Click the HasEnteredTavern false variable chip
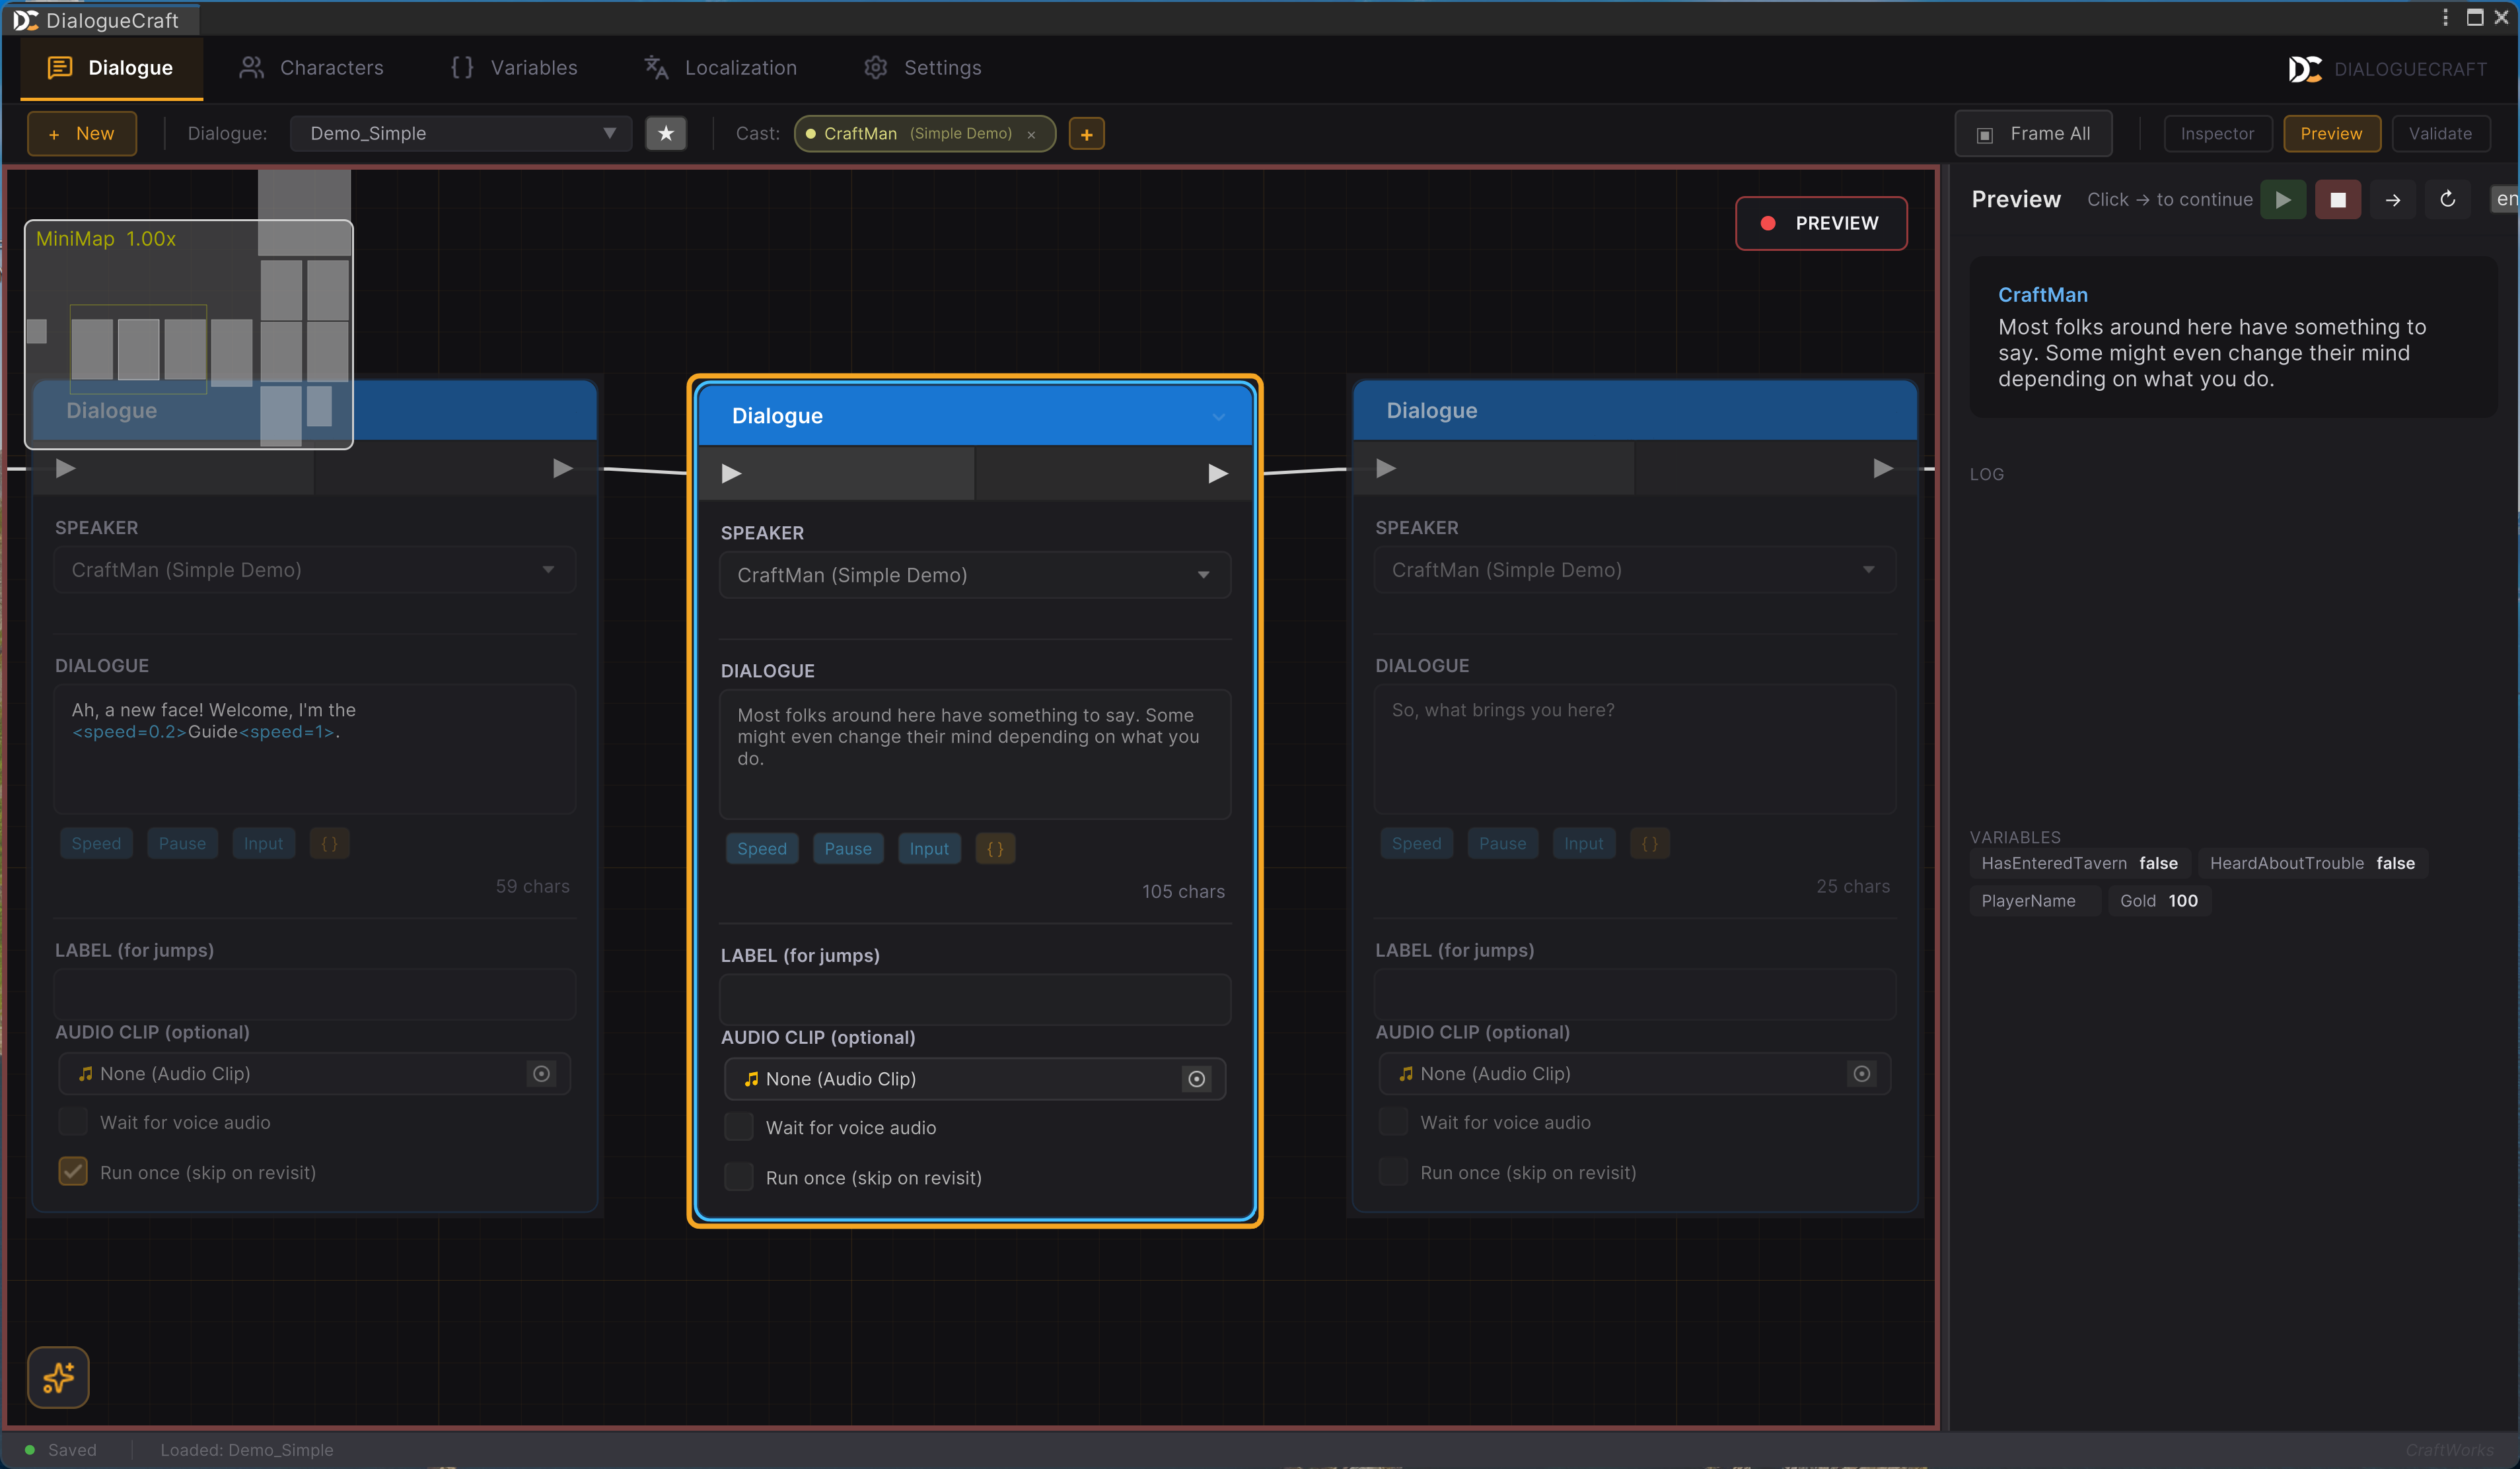 pyautogui.click(x=2079, y=864)
